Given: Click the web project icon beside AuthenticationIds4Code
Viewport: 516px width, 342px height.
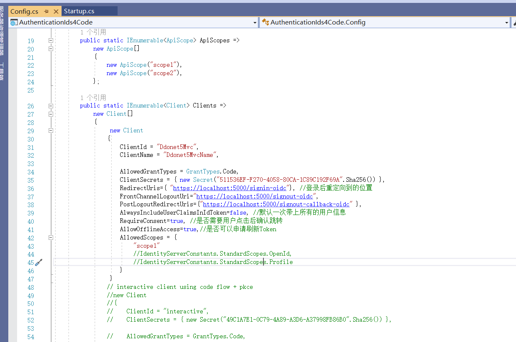Looking at the screenshot, I should click(x=14, y=22).
